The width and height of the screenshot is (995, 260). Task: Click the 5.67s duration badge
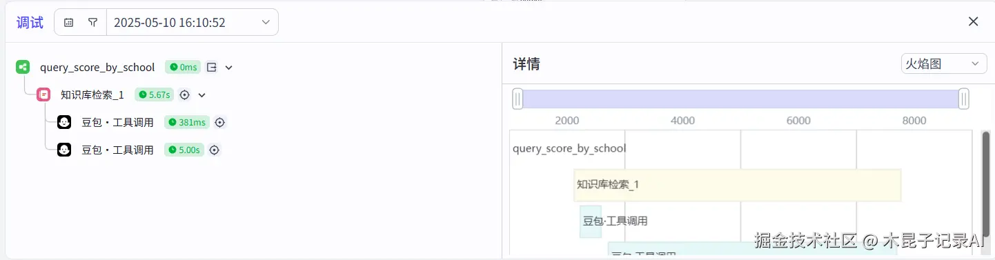tap(153, 94)
